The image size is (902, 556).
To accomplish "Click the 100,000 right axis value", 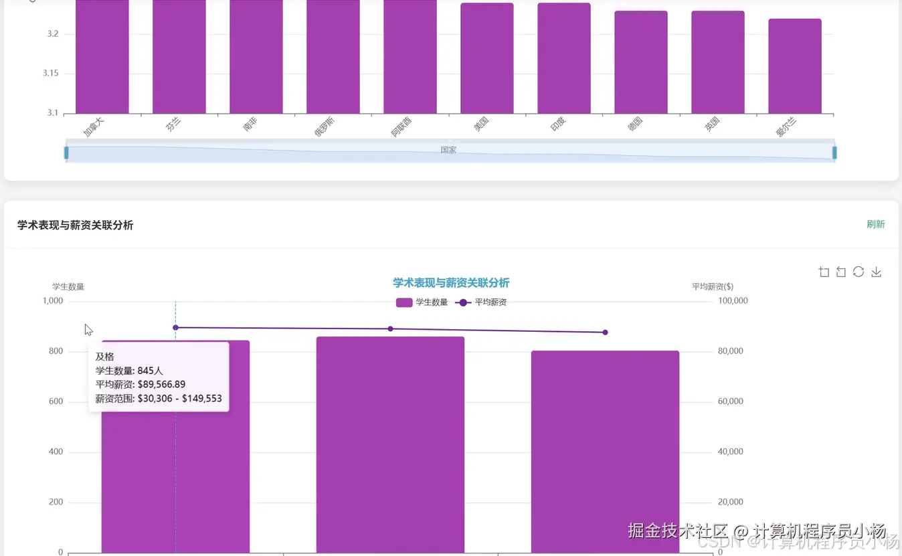I will (x=733, y=301).
